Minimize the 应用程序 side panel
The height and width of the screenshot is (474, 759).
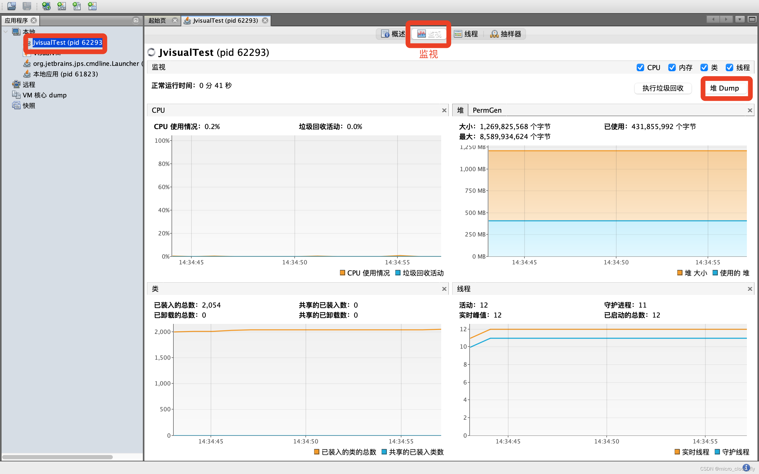[x=136, y=20]
